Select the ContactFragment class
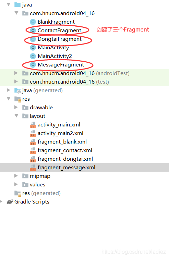This screenshot has height=258, width=169. 59,30
